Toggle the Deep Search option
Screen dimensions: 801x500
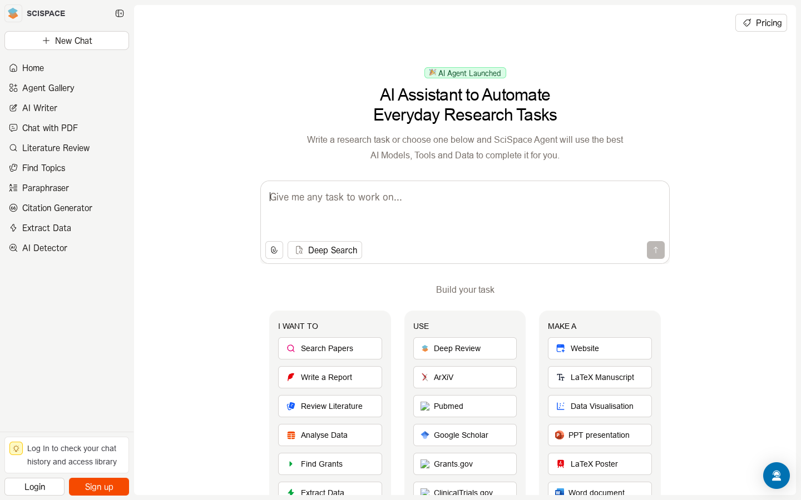point(325,250)
